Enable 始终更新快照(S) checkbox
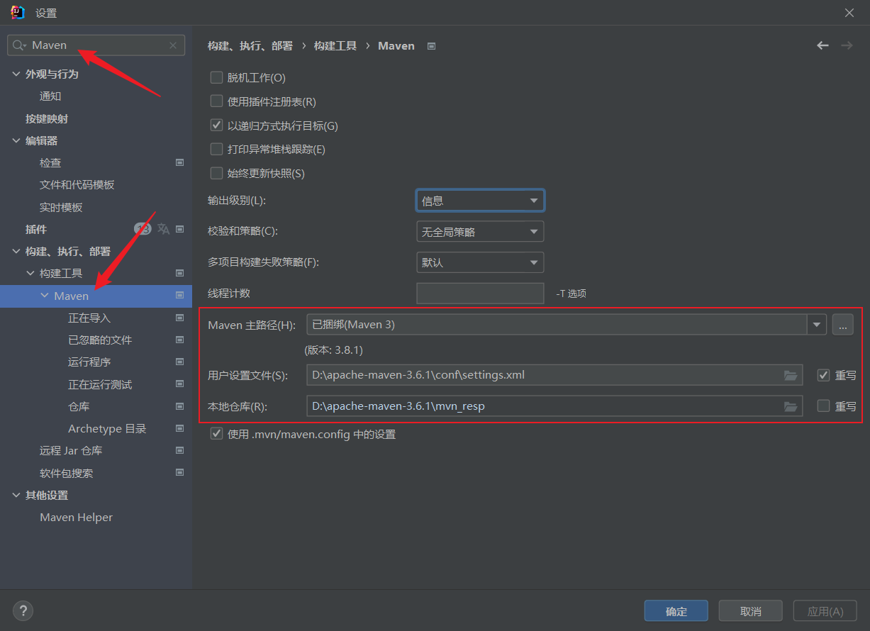This screenshot has width=870, height=631. point(217,173)
